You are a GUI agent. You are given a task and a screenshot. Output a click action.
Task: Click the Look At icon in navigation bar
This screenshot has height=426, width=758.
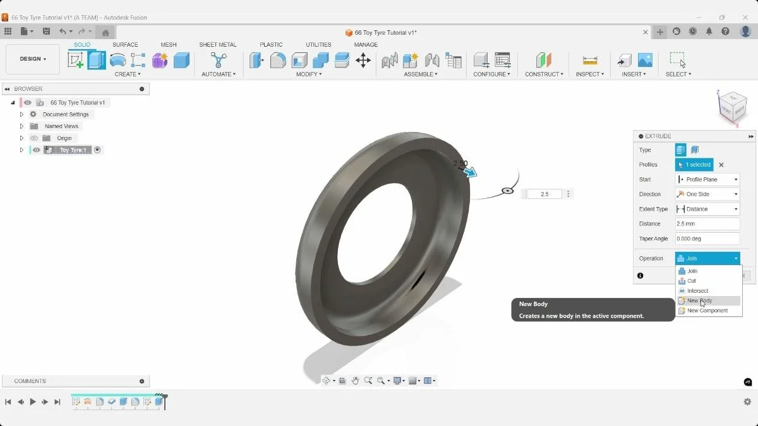342,381
